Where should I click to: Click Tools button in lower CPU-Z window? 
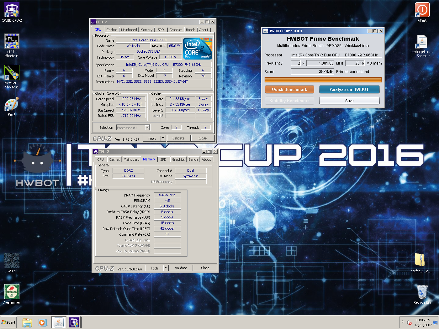point(154,268)
